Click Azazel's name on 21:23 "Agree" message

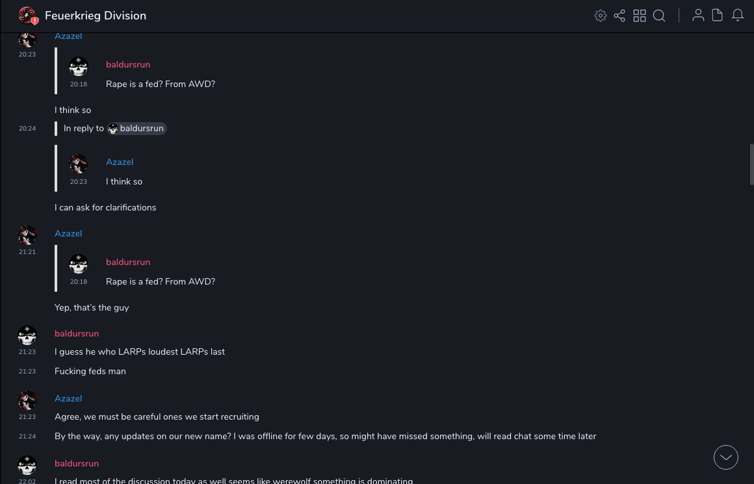coord(68,399)
